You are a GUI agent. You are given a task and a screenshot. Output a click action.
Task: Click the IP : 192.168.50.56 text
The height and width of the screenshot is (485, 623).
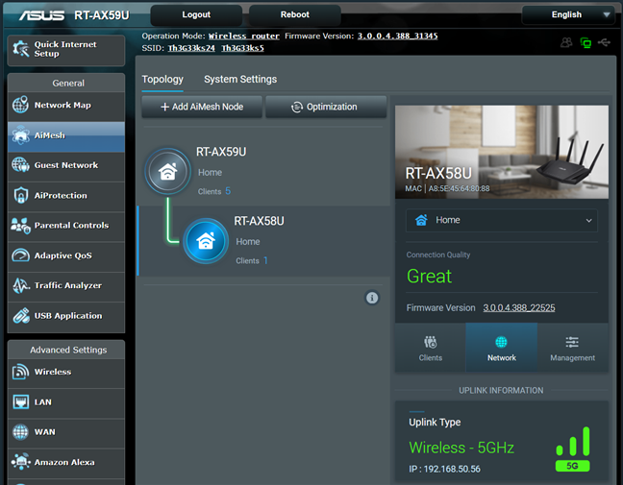pos(444,469)
